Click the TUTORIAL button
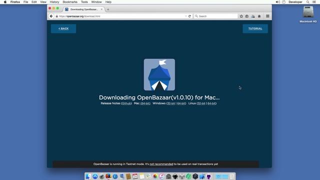 [x=255, y=28]
